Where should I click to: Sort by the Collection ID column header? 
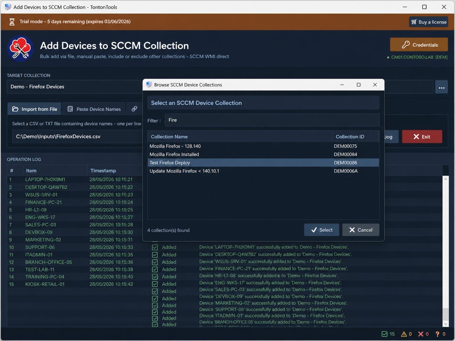click(356, 137)
